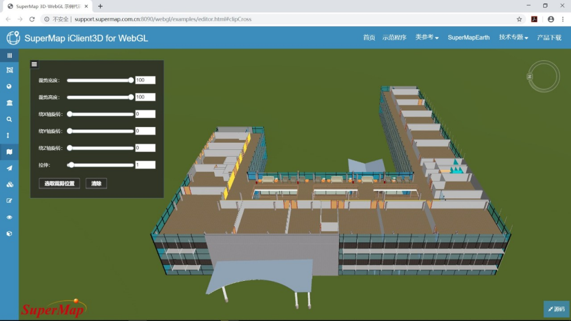Select the pencil edit sidebar icon

[9, 201]
